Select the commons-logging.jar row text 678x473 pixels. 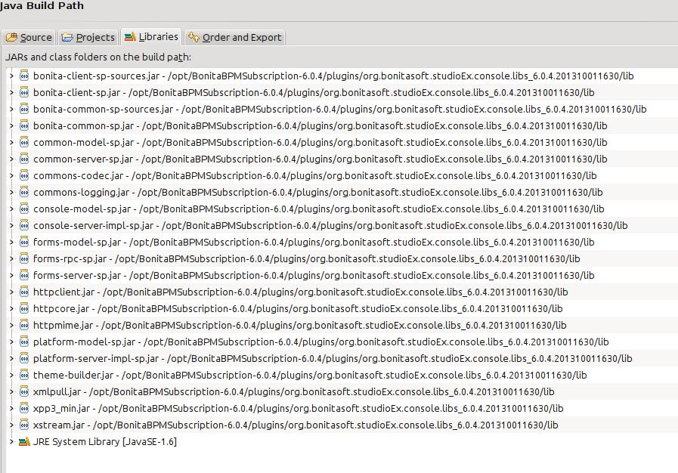point(317,192)
